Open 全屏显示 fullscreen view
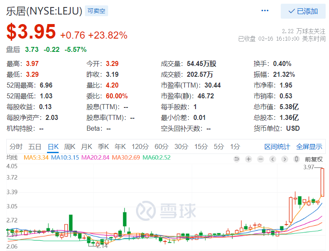 309,147
